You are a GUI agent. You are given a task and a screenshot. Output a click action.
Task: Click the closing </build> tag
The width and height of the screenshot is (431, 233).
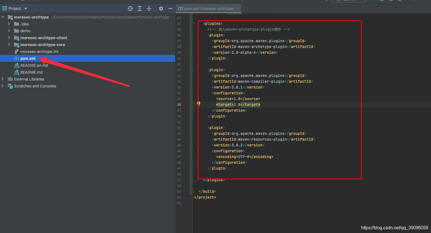(x=207, y=192)
